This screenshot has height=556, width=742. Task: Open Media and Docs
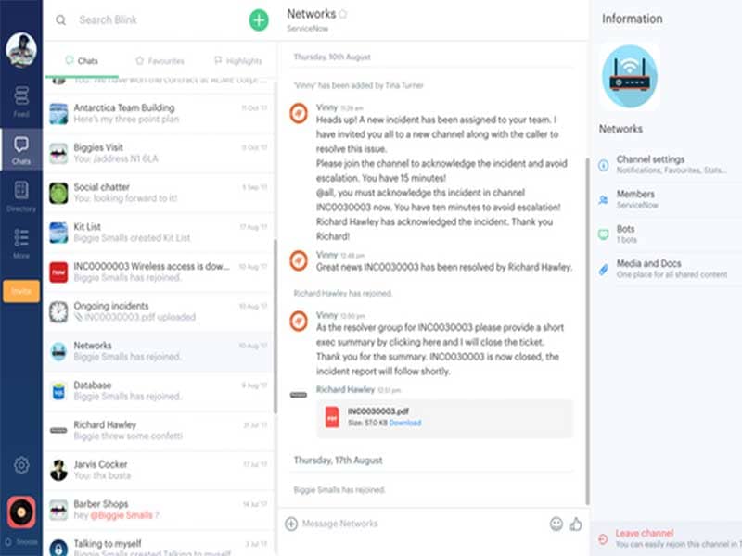point(668,269)
